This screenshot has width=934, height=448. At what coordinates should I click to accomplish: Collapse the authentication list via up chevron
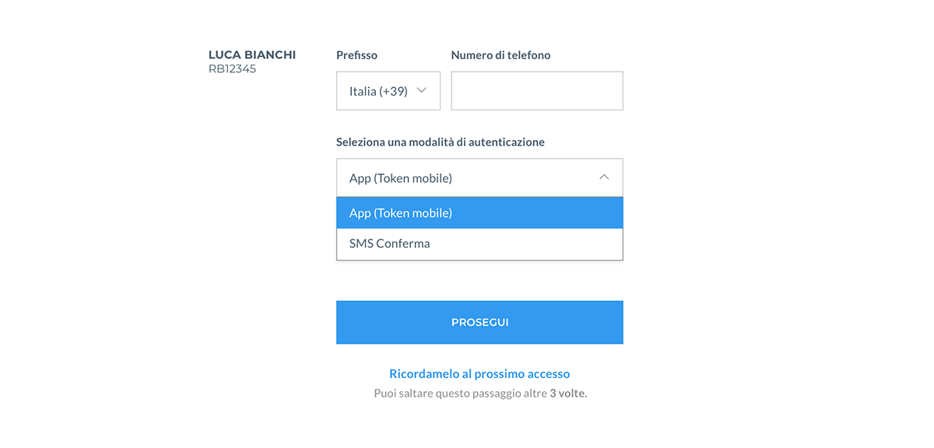[604, 177]
